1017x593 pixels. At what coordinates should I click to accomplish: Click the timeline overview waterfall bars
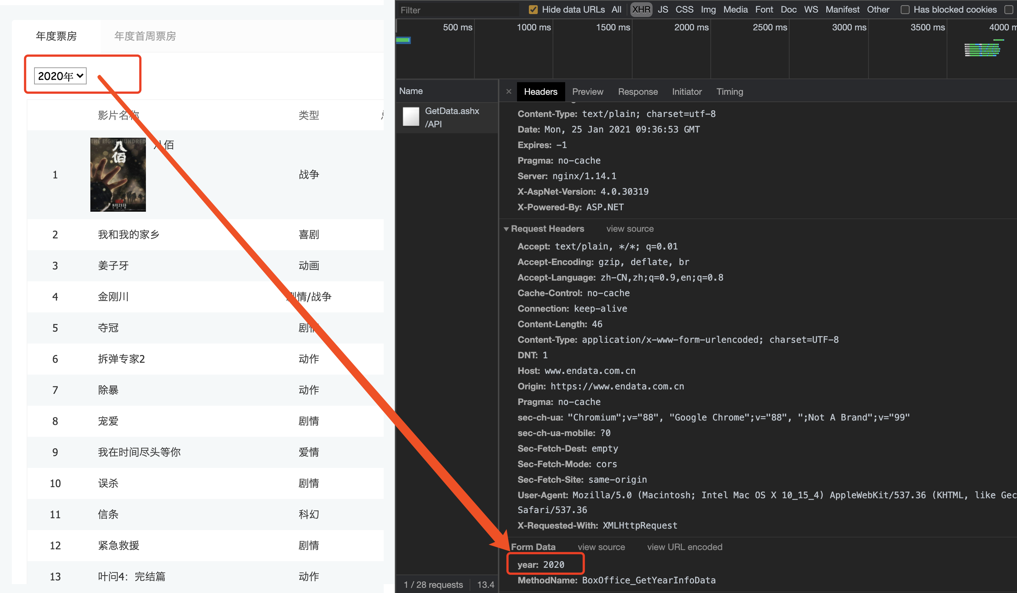982,50
